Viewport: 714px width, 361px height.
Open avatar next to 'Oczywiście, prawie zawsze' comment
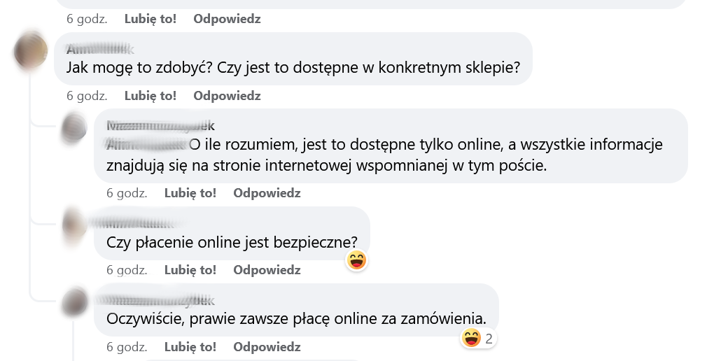(74, 302)
